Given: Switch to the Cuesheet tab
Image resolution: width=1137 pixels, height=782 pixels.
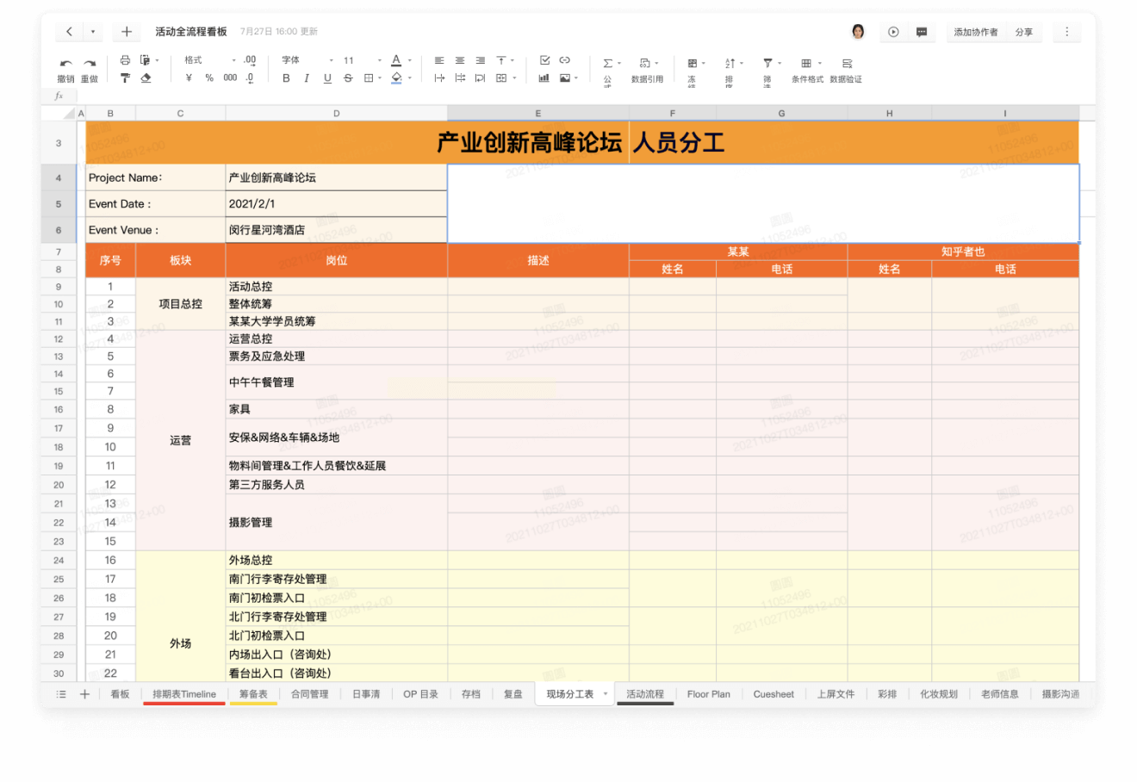Looking at the screenshot, I should pyautogui.click(x=774, y=694).
